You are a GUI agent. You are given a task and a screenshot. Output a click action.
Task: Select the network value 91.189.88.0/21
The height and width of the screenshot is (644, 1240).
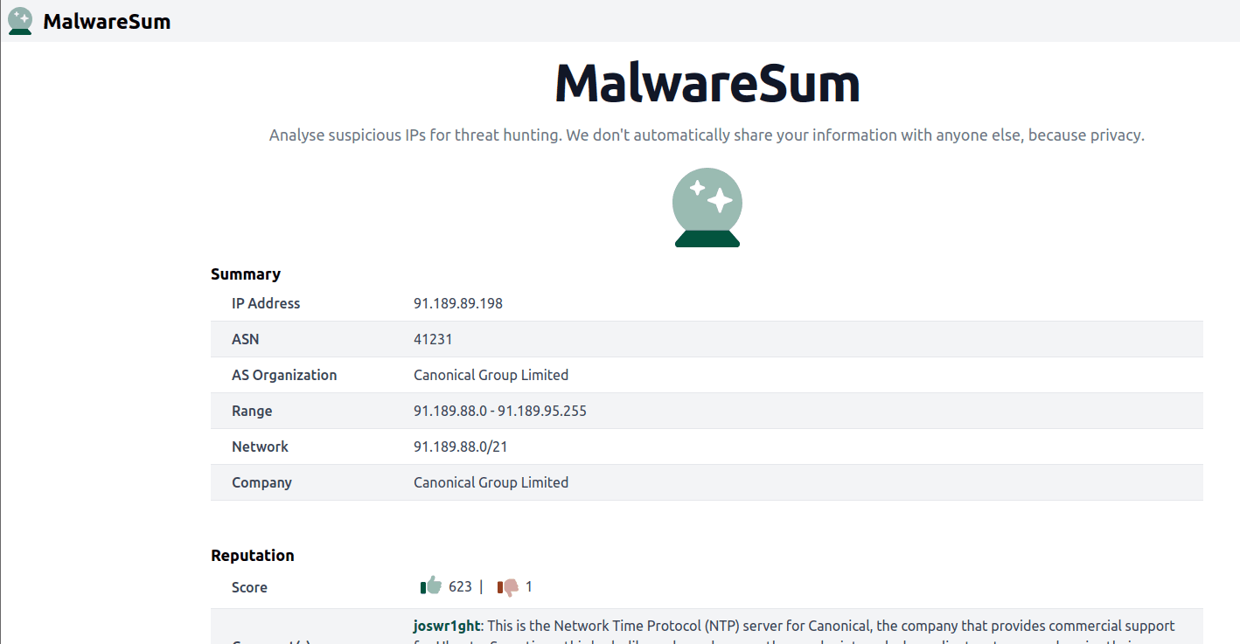pyautogui.click(x=461, y=447)
